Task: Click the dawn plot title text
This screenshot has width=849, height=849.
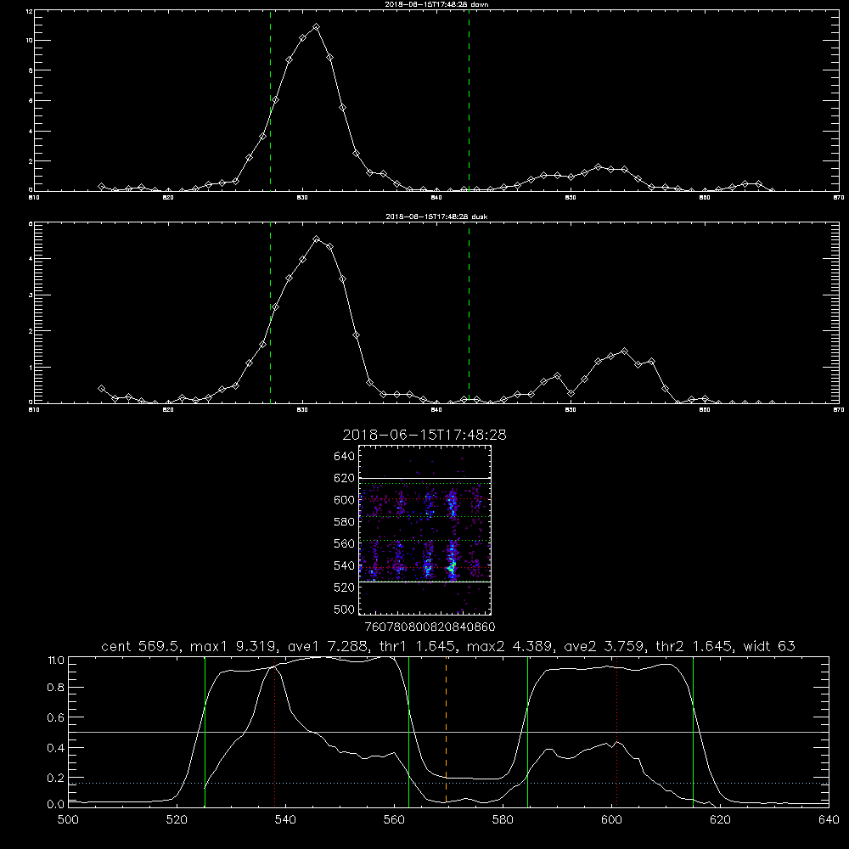Action: (x=436, y=4)
